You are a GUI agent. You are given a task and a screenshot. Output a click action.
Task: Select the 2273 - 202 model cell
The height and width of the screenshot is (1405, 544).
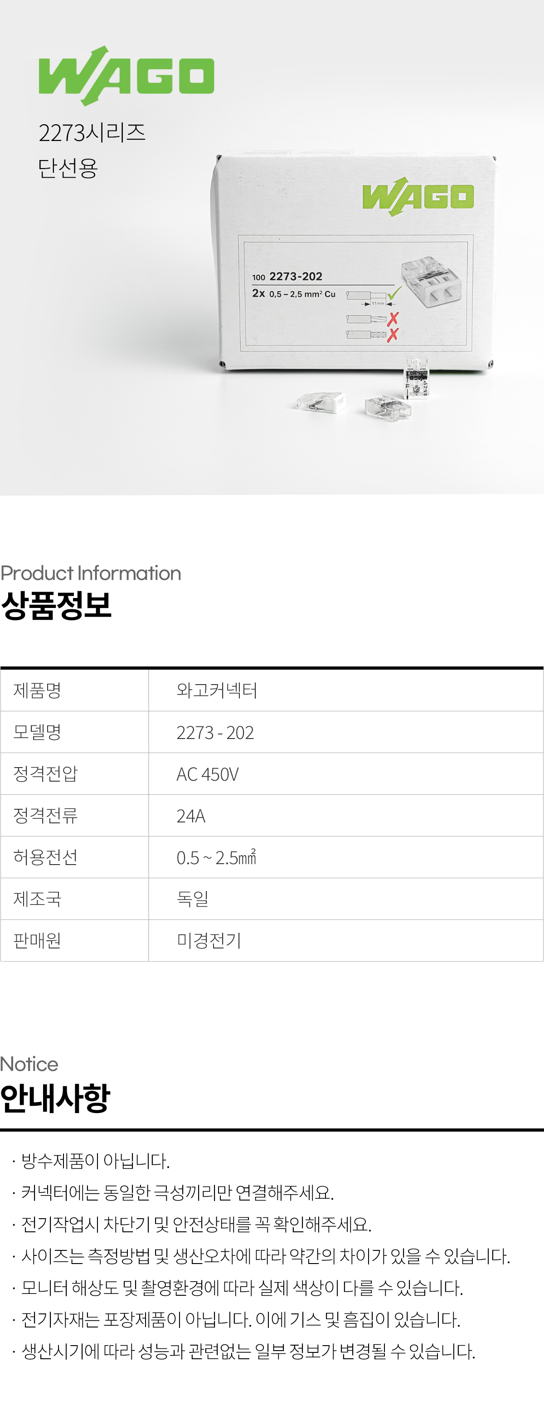[x=345, y=733]
